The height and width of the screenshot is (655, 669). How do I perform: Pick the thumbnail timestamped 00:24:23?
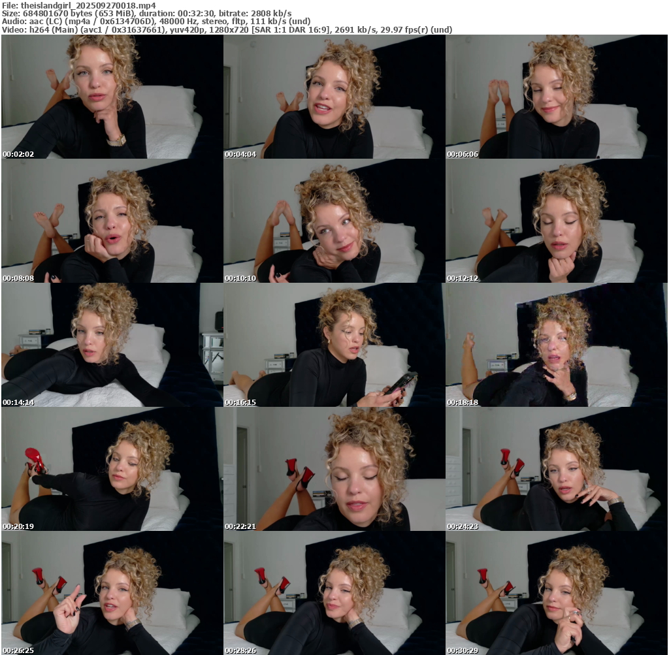[x=557, y=469]
